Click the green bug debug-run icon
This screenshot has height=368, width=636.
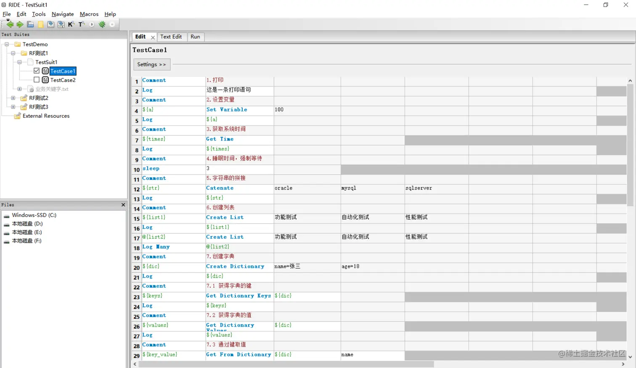click(x=102, y=24)
